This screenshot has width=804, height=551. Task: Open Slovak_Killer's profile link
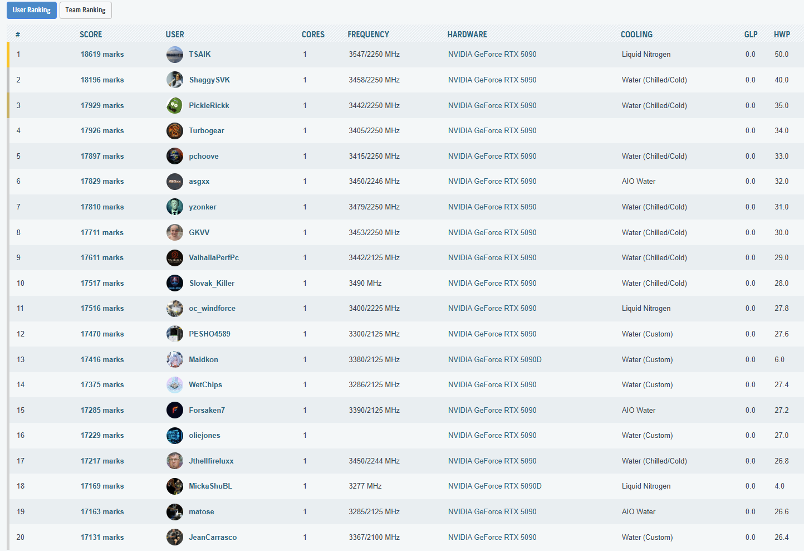click(x=212, y=284)
